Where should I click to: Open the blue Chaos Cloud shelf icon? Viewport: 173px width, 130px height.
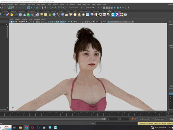coord(113,15)
